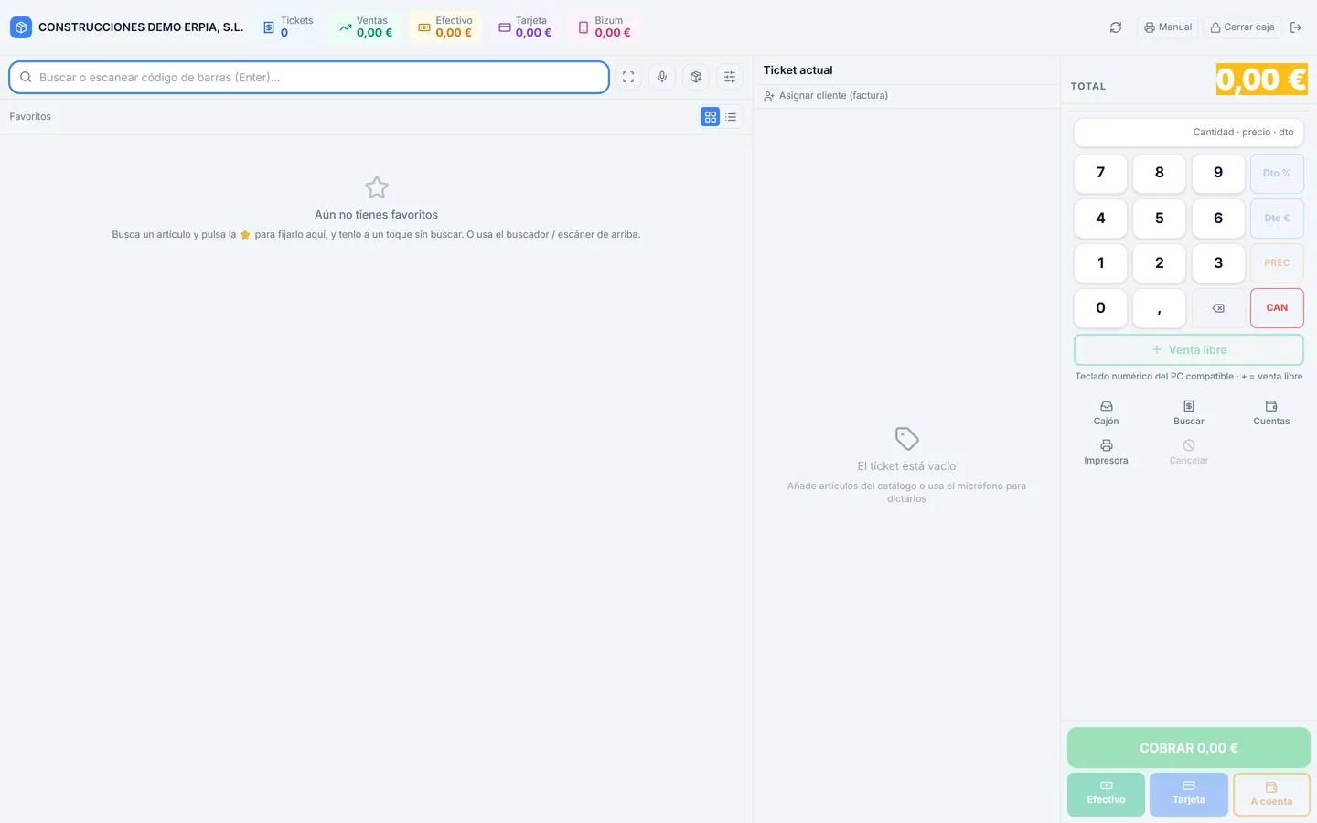
Task: Click the green COBRAR 0,00 € button
Action: click(x=1189, y=748)
